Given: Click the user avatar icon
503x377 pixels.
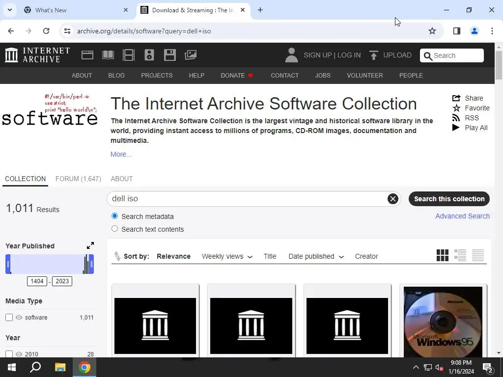Looking at the screenshot, I should (291, 55).
